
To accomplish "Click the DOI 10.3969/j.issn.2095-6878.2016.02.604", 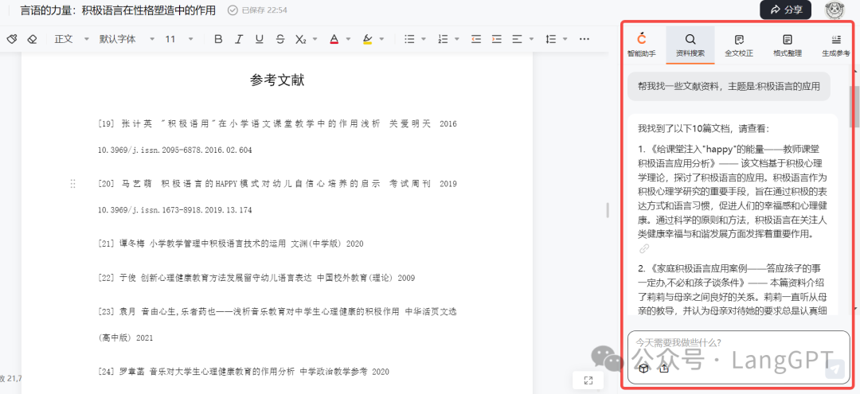I will pos(175,150).
